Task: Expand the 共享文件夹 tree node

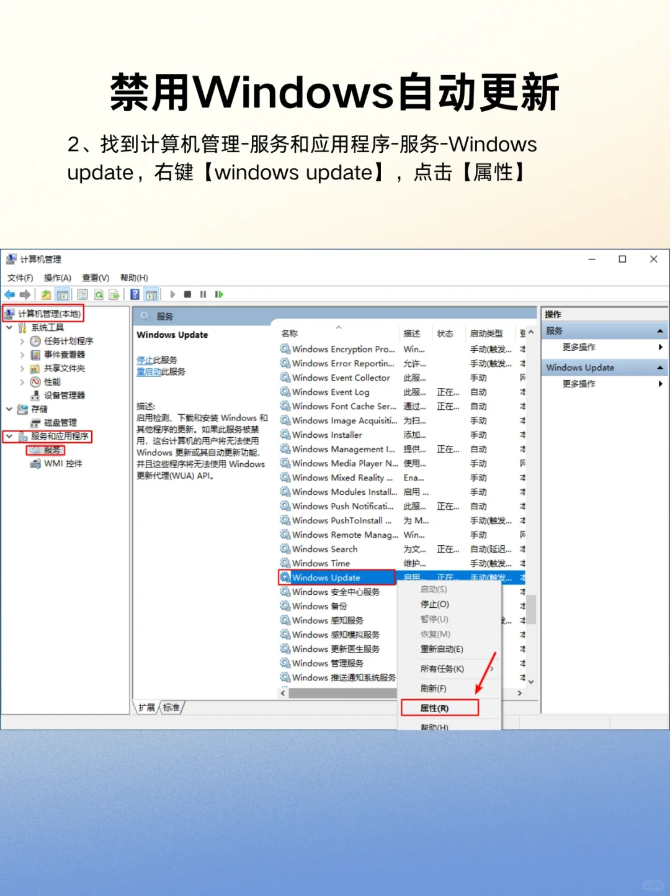Action: tap(22, 368)
